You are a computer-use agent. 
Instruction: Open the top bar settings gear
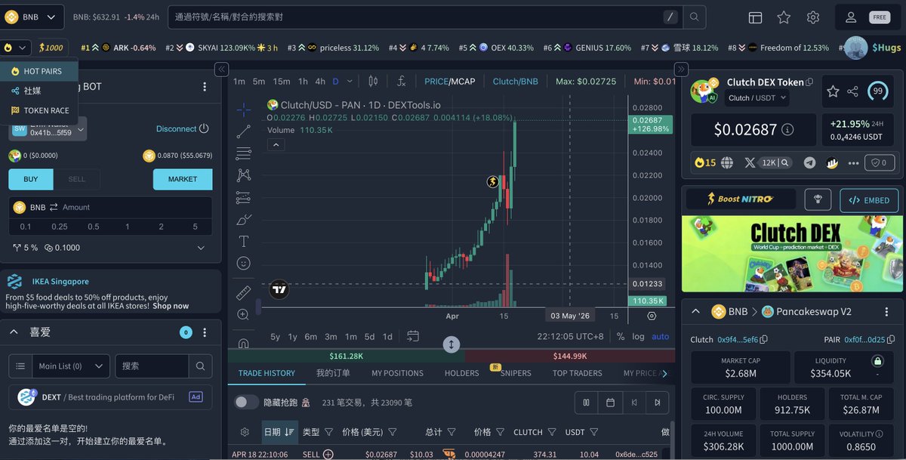[x=813, y=17]
